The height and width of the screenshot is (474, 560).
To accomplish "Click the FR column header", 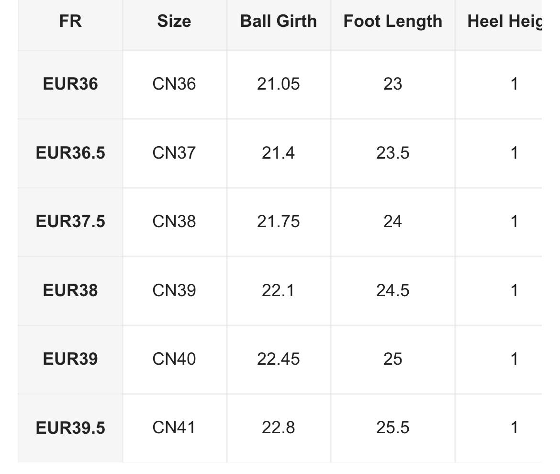I will tap(70, 21).
